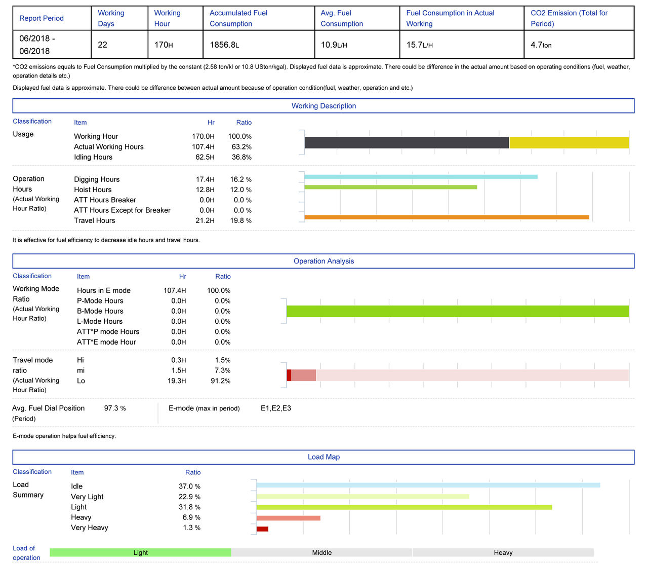Image resolution: width=648 pixels, height=565 pixels.
Task: Click the Accumulated Fuel Consumption header
Action: tap(238, 18)
